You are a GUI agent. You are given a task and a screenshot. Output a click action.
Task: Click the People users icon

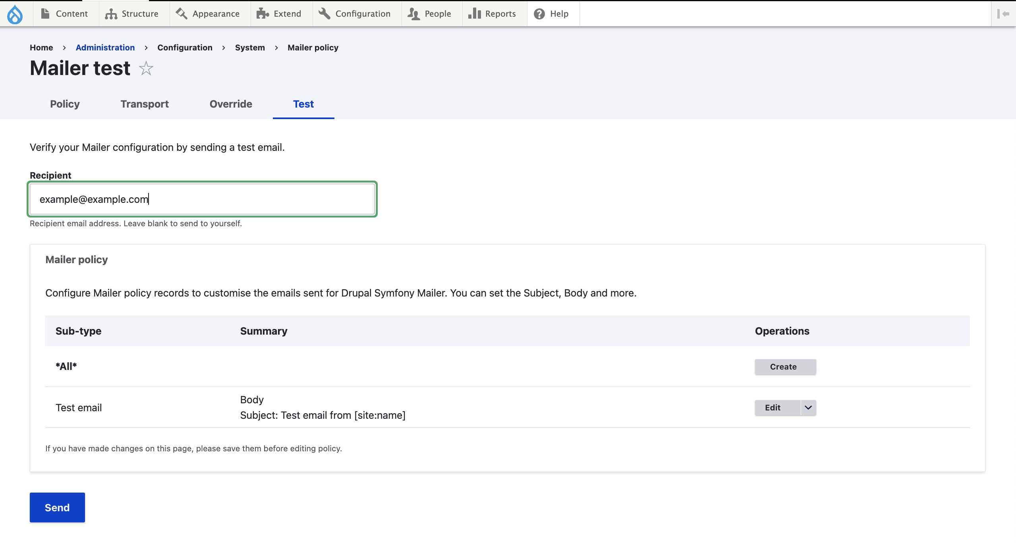pos(413,14)
